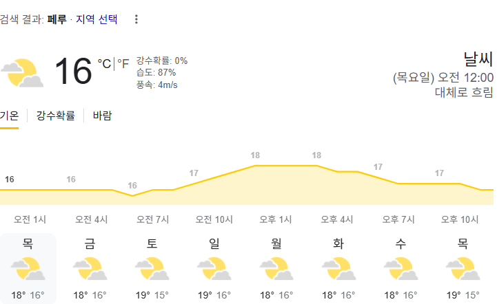Open the 바람 wind tab
This screenshot has width=497, height=304.
click(102, 116)
